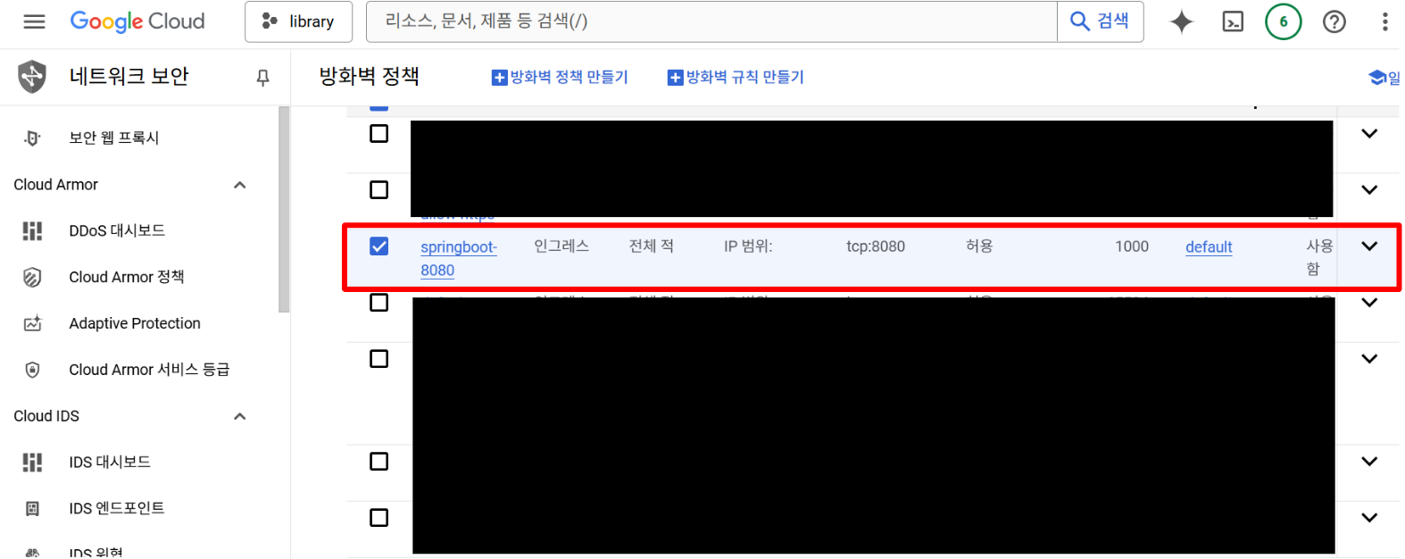Open Gemini AI assistant sparkle icon
This screenshot has width=1405, height=559.
click(1182, 21)
